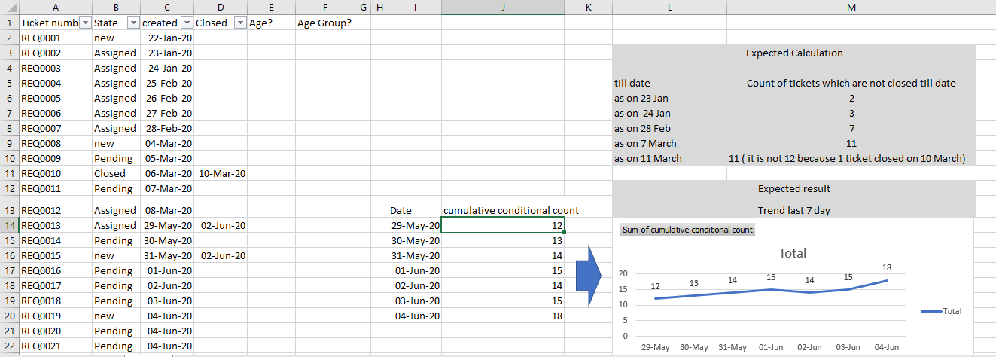Click the chart data label 18
The width and height of the screenshot is (996, 357).
coord(887,267)
